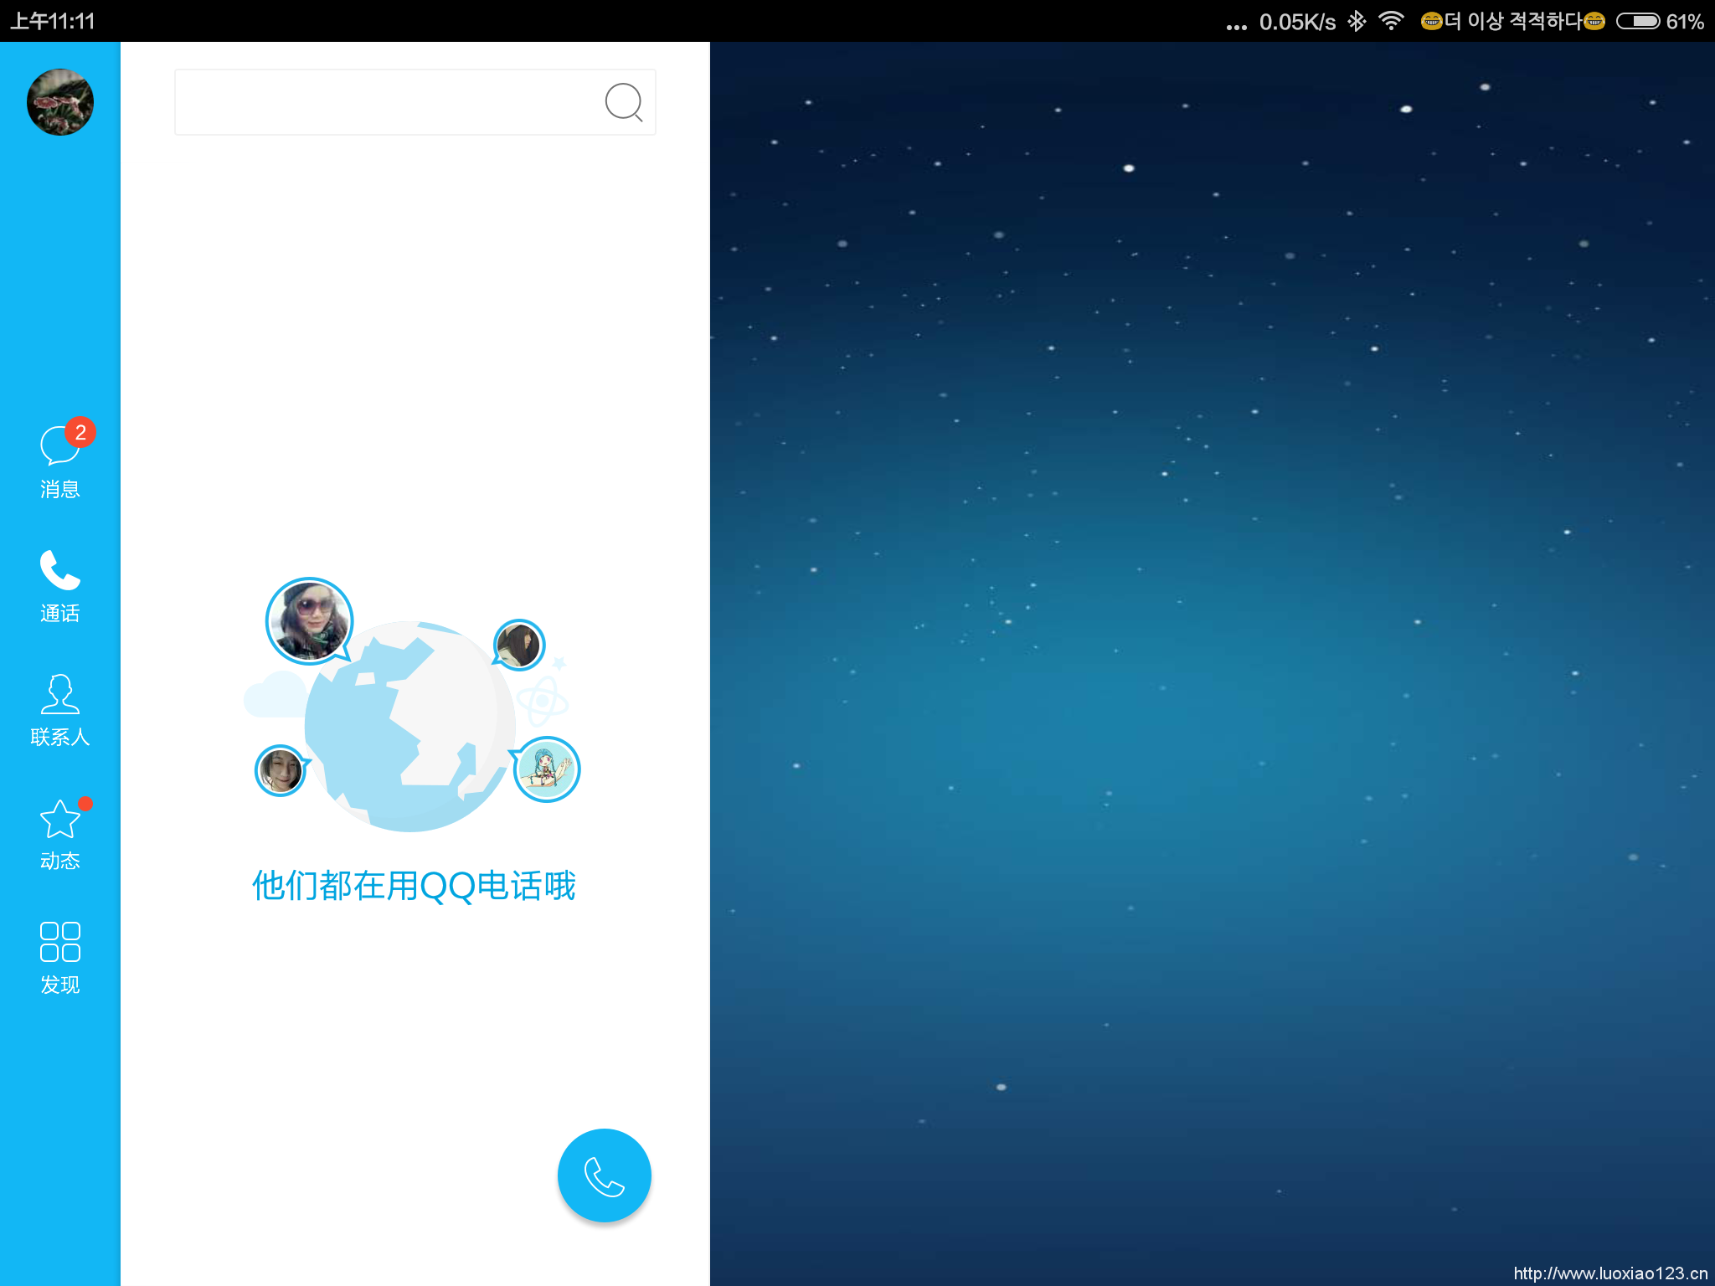Tap the four-squares discover icon

tap(59, 942)
